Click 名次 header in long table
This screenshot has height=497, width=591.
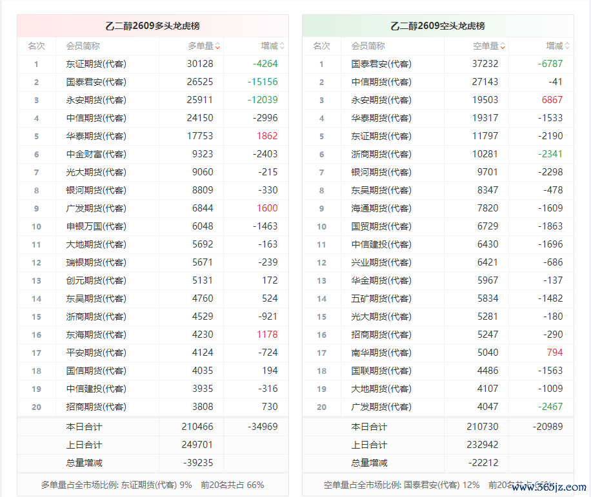pyautogui.click(x=36, y=46)
